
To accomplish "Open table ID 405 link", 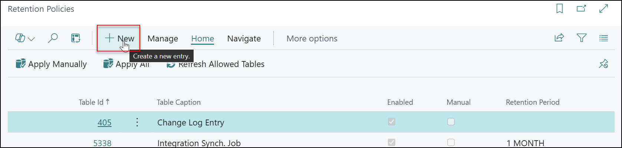I will 105,123.
